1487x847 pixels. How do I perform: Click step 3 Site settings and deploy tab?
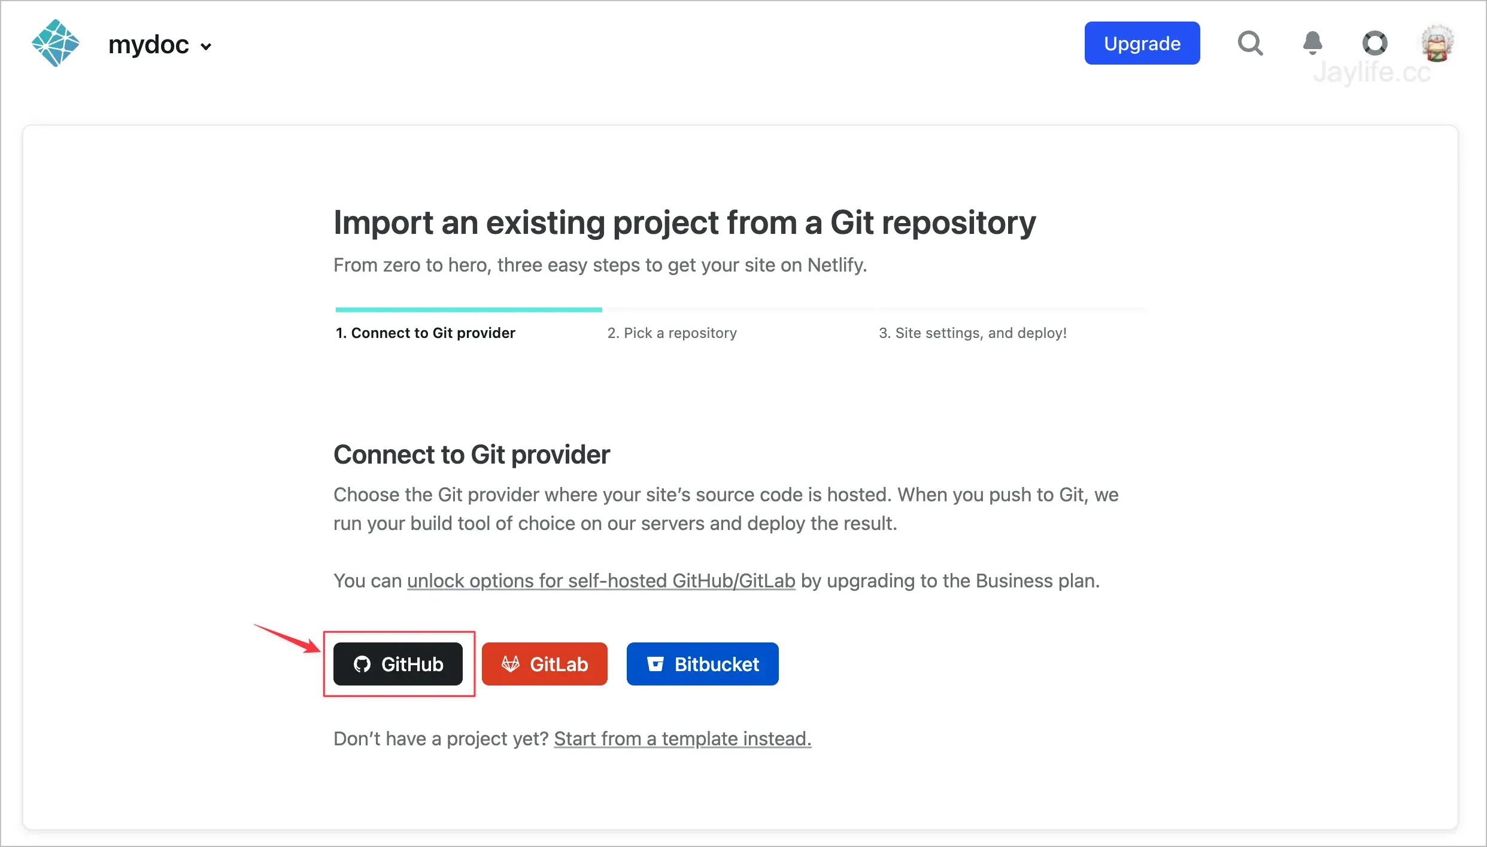[x=972, y=333]
